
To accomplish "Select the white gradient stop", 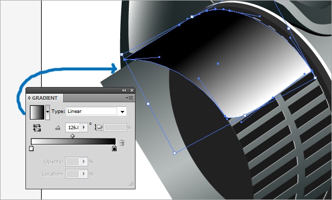I will [x=32, y=148].
